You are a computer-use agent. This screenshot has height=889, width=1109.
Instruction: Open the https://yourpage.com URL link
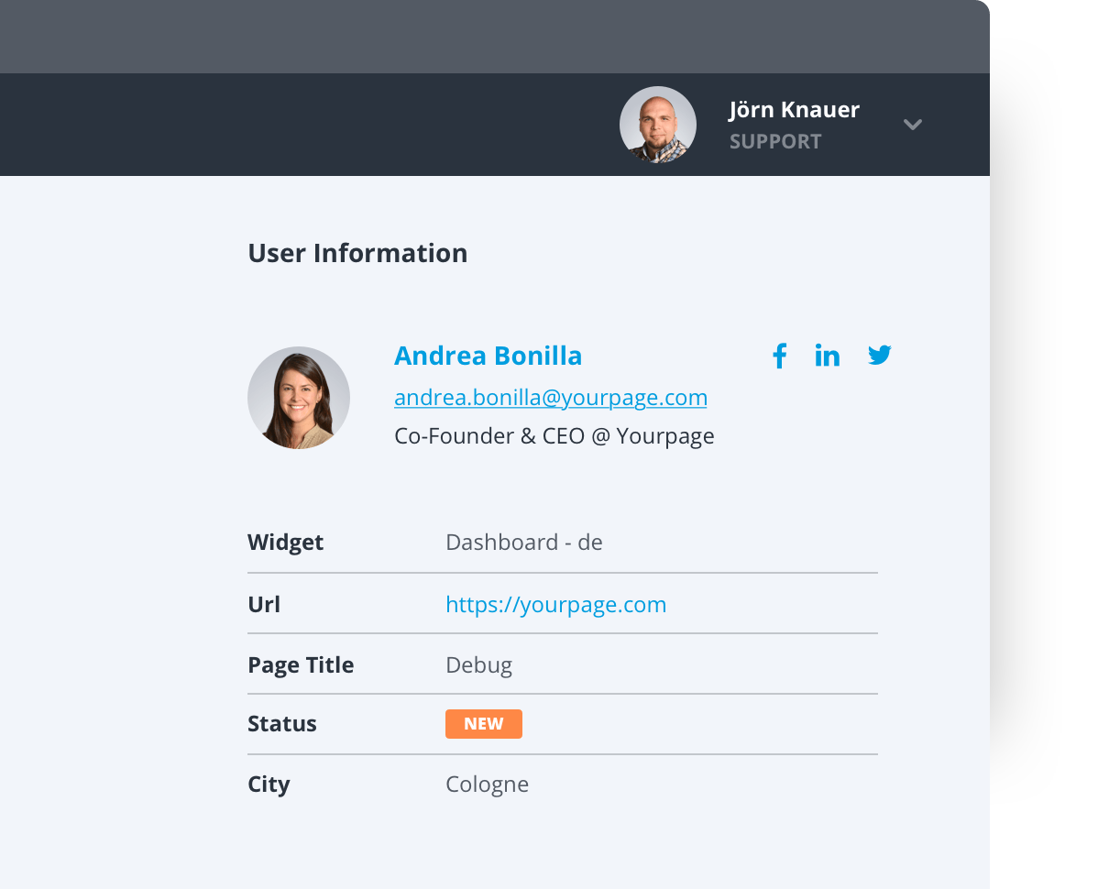(x=556, y=605)
